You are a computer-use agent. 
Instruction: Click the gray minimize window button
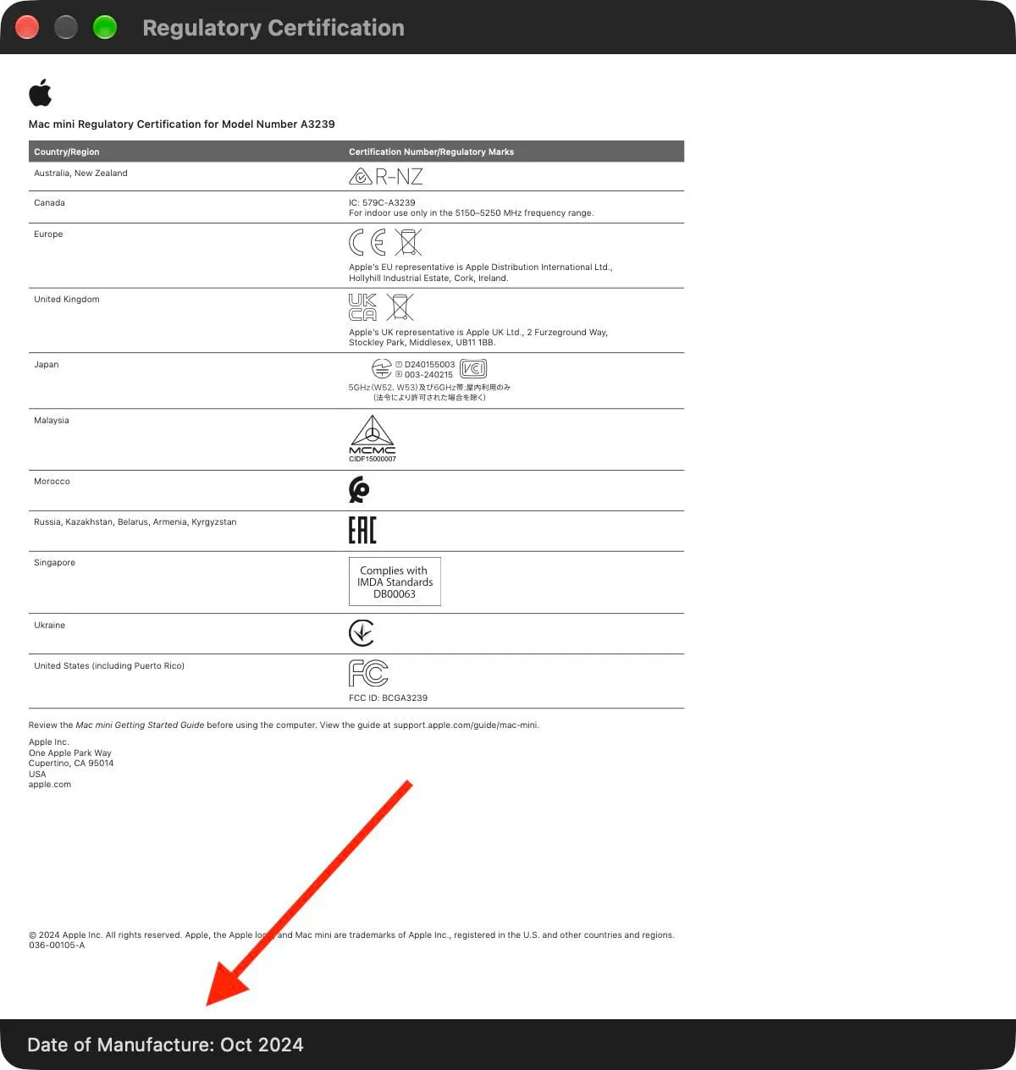[x=66, y=27]
